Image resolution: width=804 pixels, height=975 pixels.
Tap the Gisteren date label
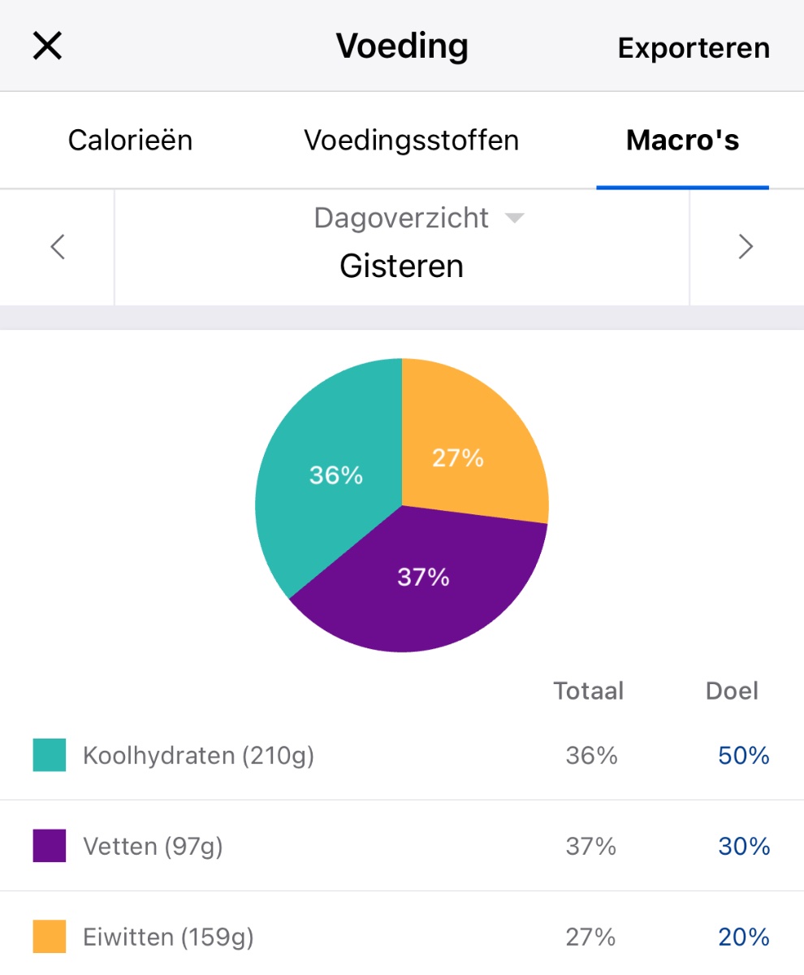click(x=401, y=266)
